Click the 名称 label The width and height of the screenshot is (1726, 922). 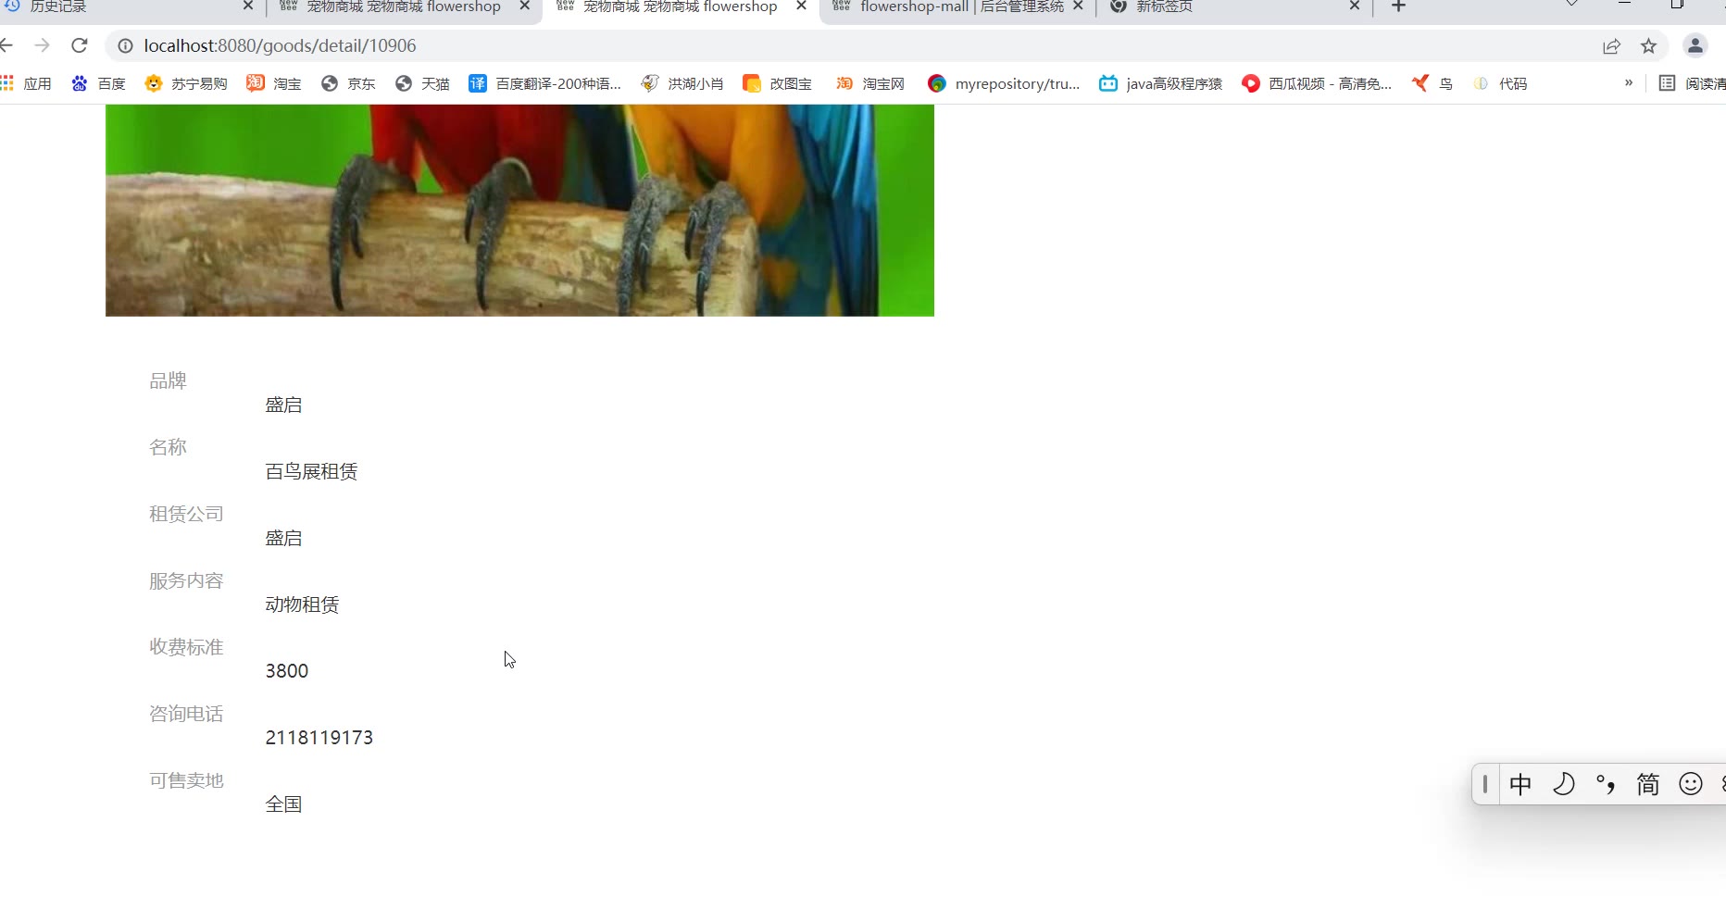[x=168, y=448]
